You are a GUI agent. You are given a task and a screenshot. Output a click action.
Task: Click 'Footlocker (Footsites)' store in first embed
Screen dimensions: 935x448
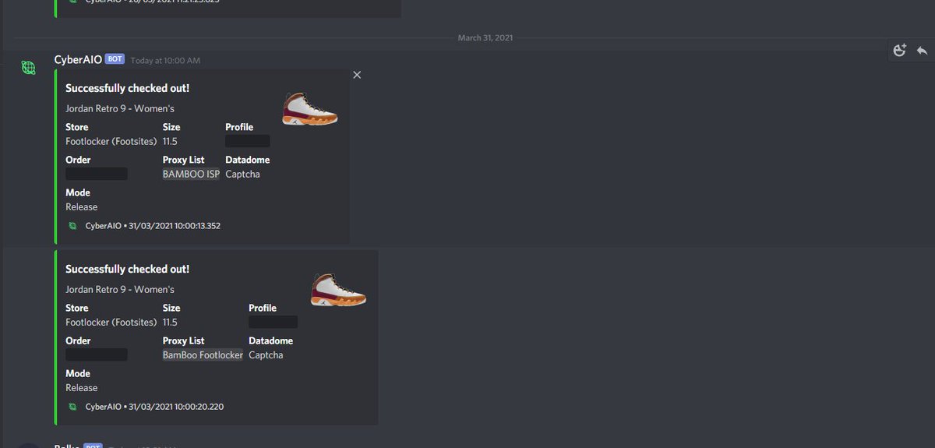(x=111, y=141)
